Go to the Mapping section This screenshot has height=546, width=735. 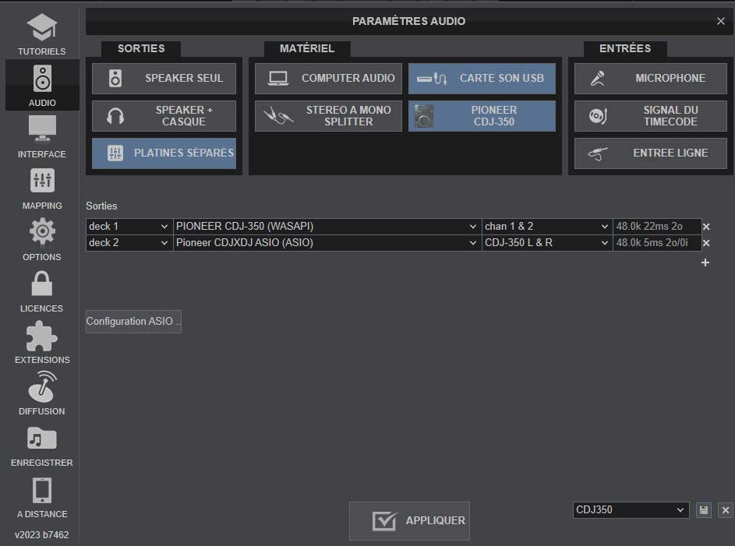42,188
